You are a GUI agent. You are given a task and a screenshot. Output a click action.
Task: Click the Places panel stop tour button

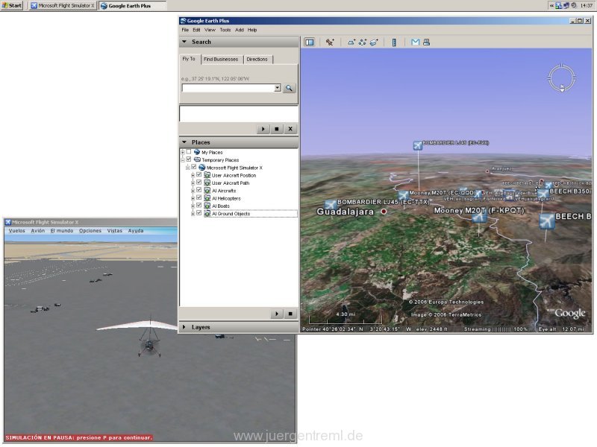pyautogui.click(x=290, y=314)
